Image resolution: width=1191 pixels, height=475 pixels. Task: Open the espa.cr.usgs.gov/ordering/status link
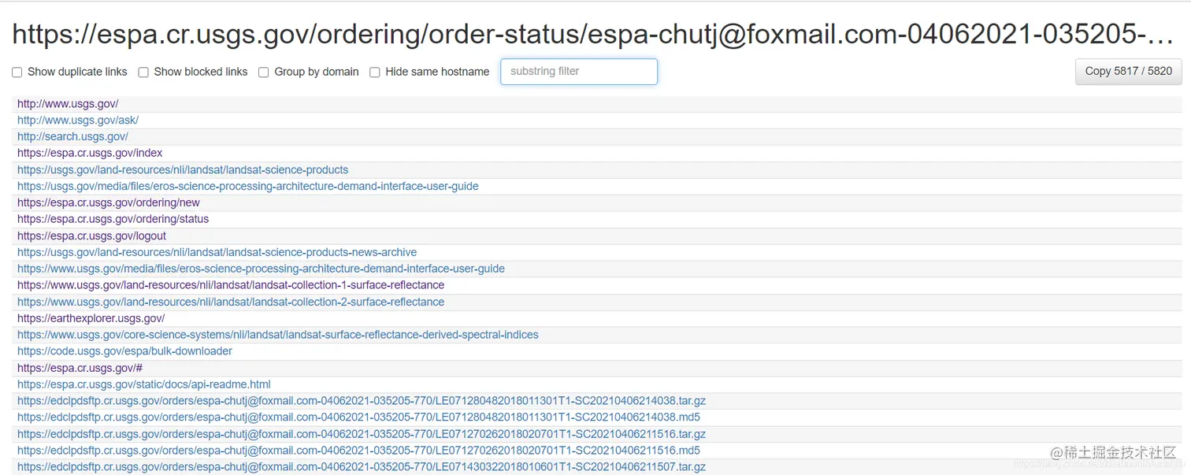coord(113,219)
